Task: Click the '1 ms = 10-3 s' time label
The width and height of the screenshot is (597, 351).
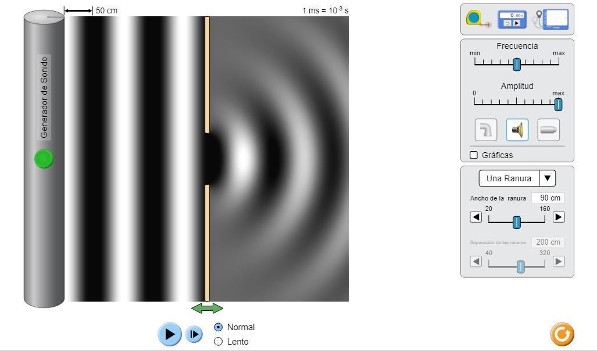Action: (326, 10)
